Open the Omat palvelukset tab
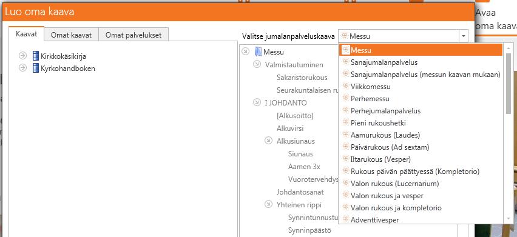The image size is (517, 237). [x=133, y=35]
